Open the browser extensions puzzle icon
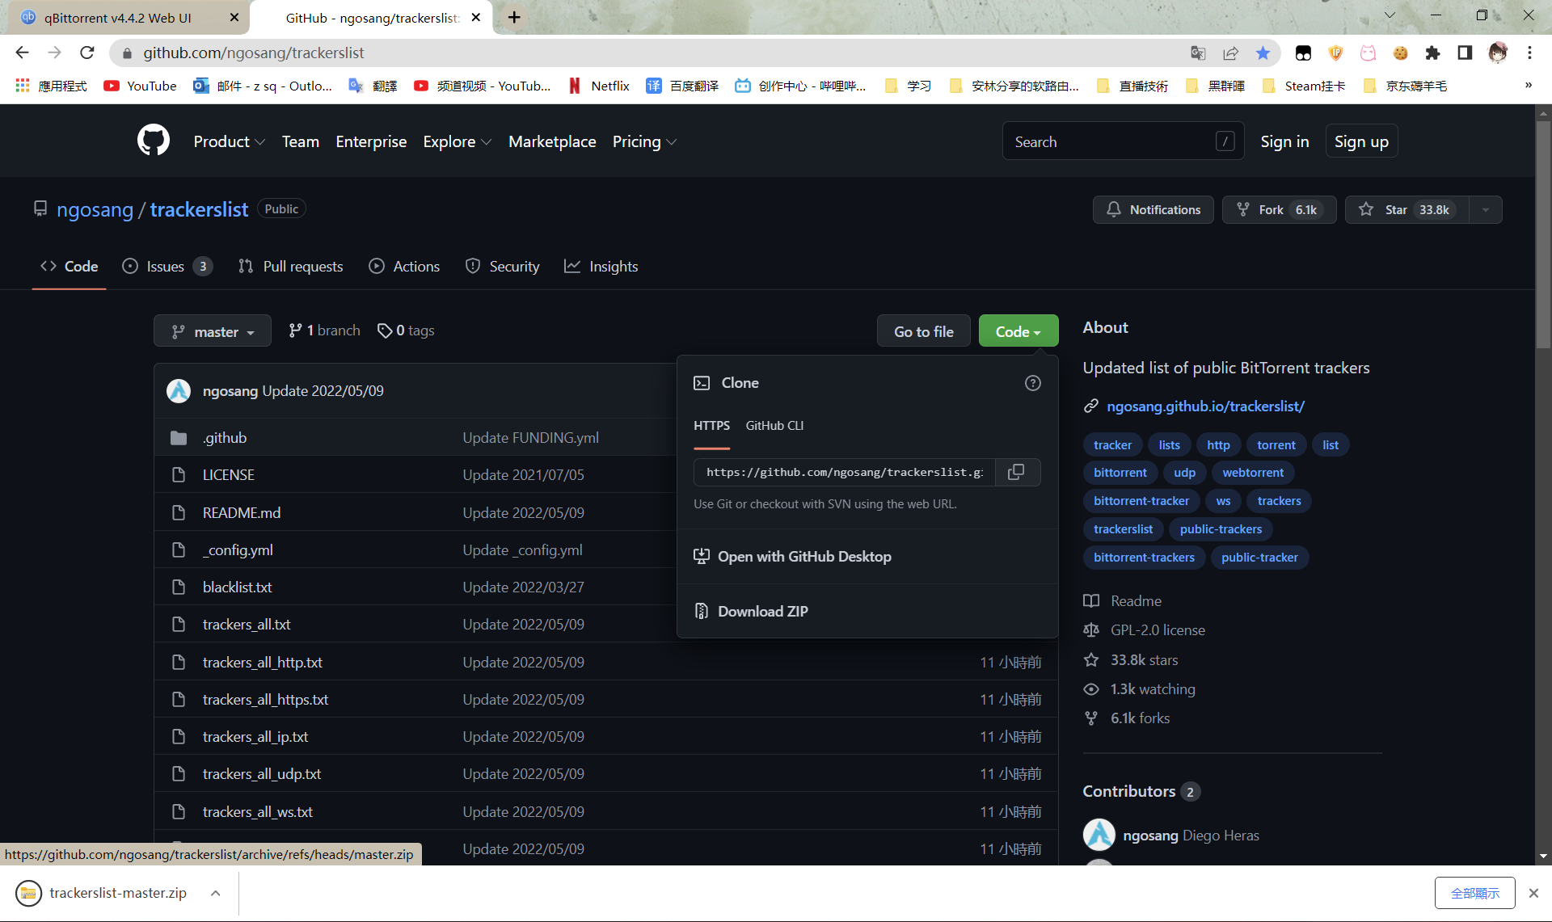 [x=1432, y=53]
